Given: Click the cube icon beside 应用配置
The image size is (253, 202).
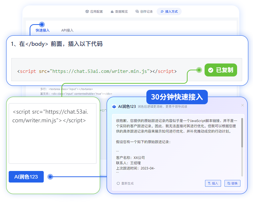Looking at the screenshot, I should pos(87,12).
